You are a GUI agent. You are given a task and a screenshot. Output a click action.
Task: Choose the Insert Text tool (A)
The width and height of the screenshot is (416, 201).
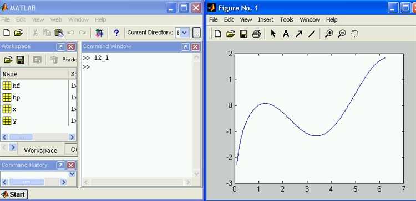click(x=286, y=34)
